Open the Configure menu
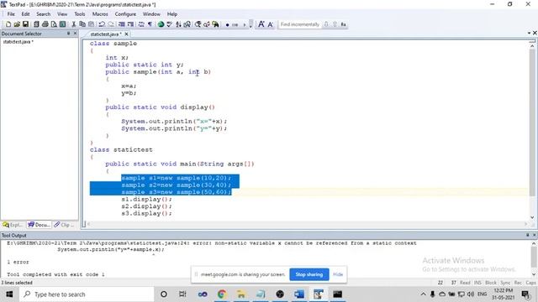The height and width of the screenshot is (302, 538). (125, 14)
